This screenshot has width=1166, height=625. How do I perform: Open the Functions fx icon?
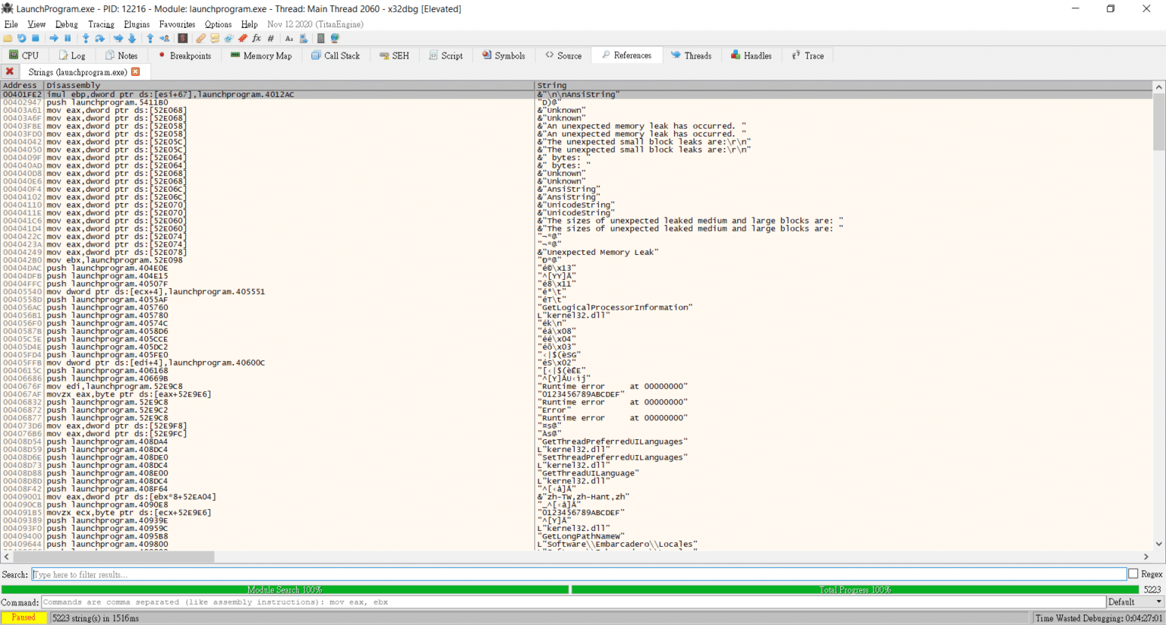click(257, 38)
